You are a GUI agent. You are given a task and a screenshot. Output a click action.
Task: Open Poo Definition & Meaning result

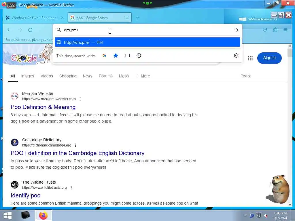(x=43, y=107)
